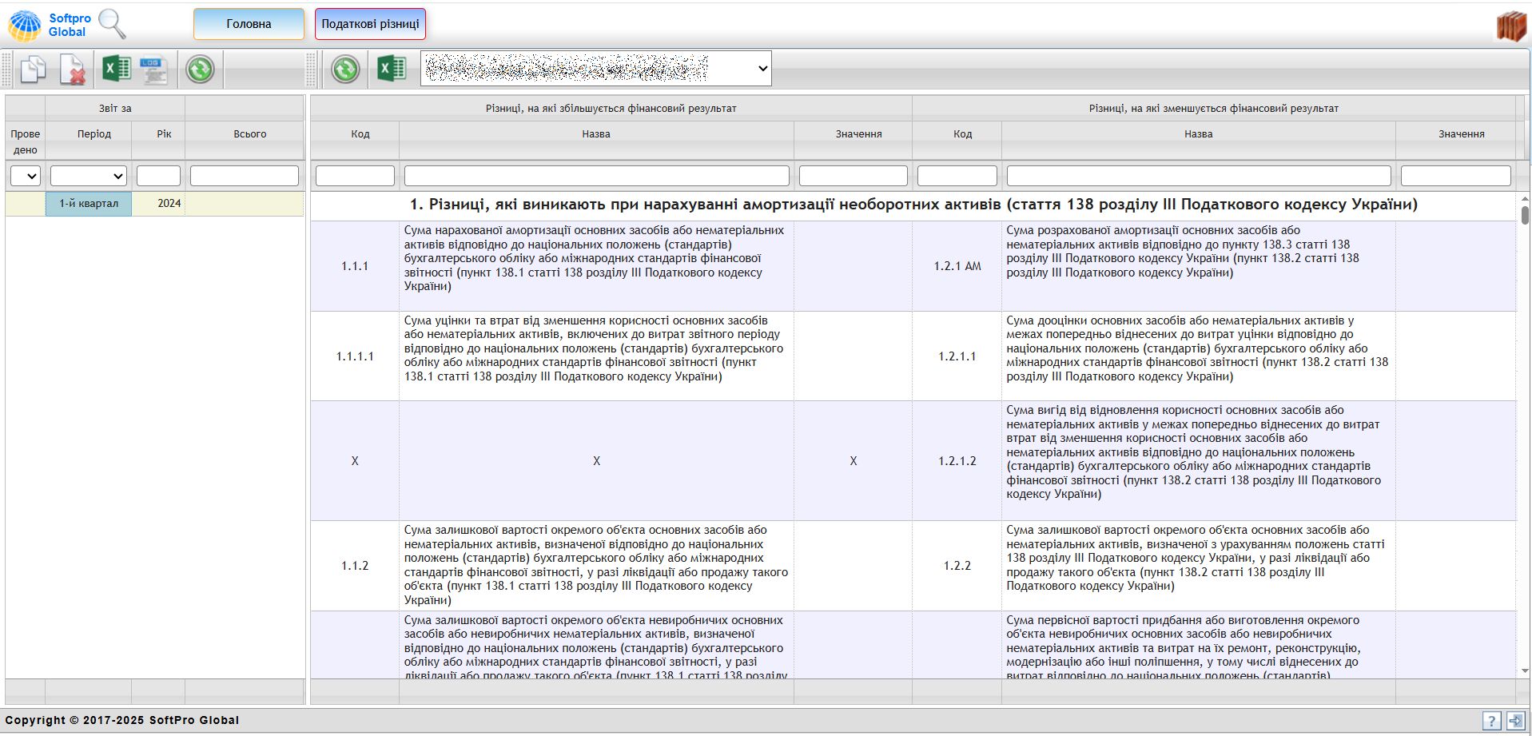Select code cell 1.2.1.1

click(957, 356)
